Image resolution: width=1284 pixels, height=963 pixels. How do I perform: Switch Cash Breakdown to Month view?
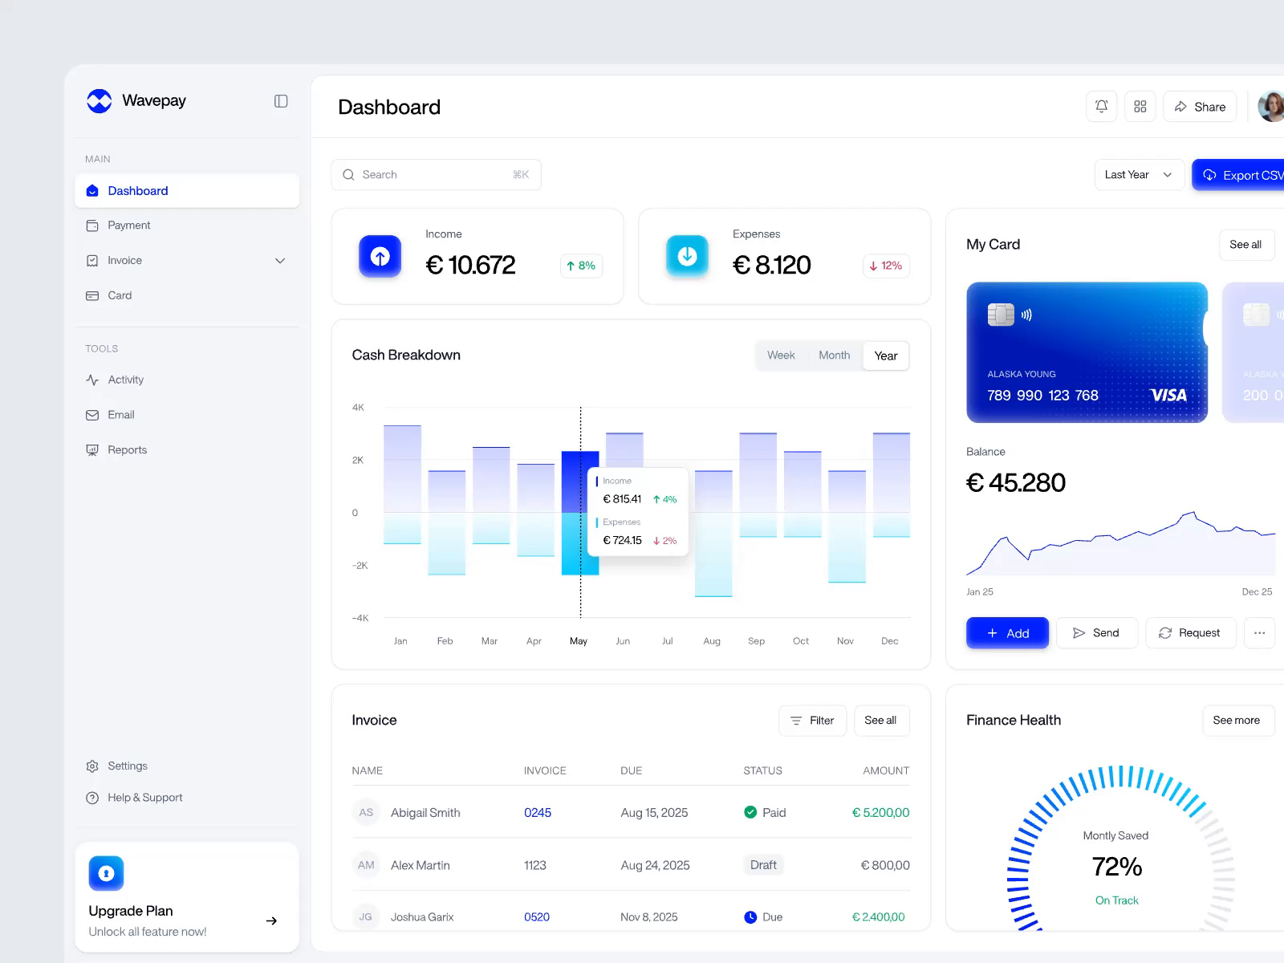tap(834, 356)
